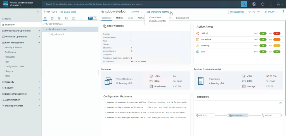The image size is (286, 136).
Task: Open the Policy dropdown
Action: pyautogui.click(x=271, y=12)
